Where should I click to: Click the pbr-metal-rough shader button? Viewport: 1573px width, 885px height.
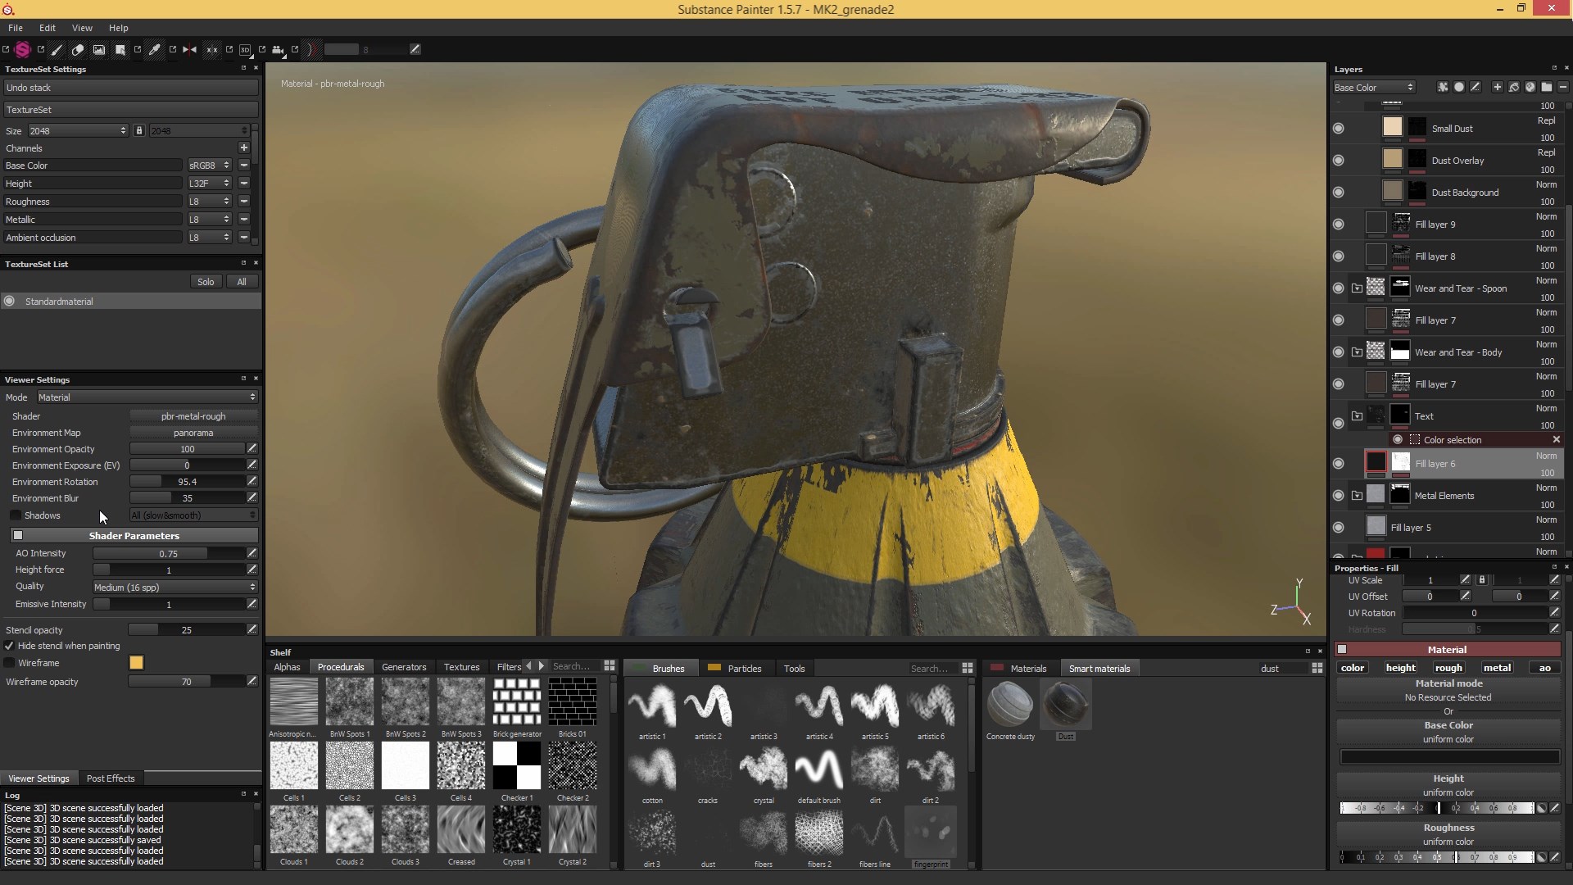point(193,416)
